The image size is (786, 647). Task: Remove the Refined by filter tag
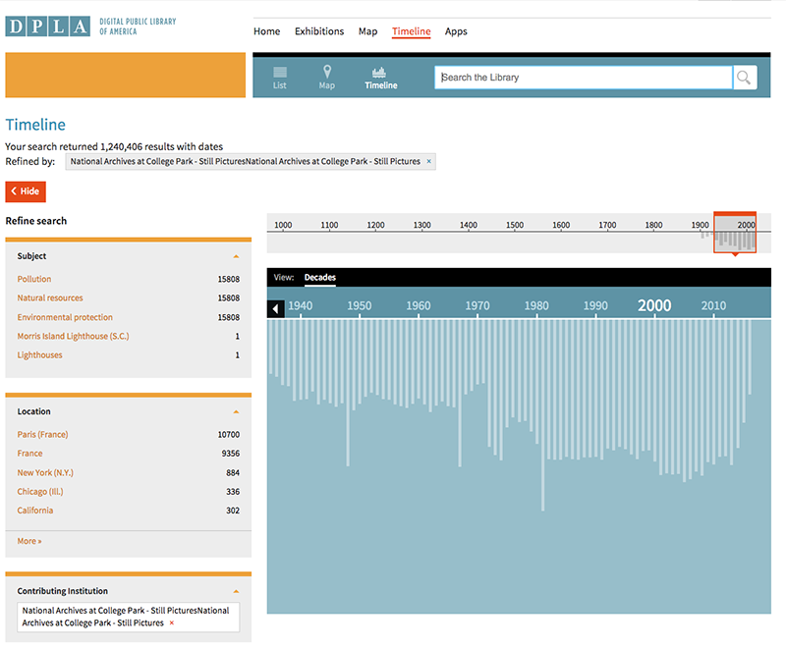(428, 161)
